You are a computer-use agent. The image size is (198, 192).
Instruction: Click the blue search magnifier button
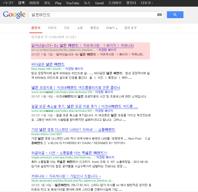pos(175,15)
